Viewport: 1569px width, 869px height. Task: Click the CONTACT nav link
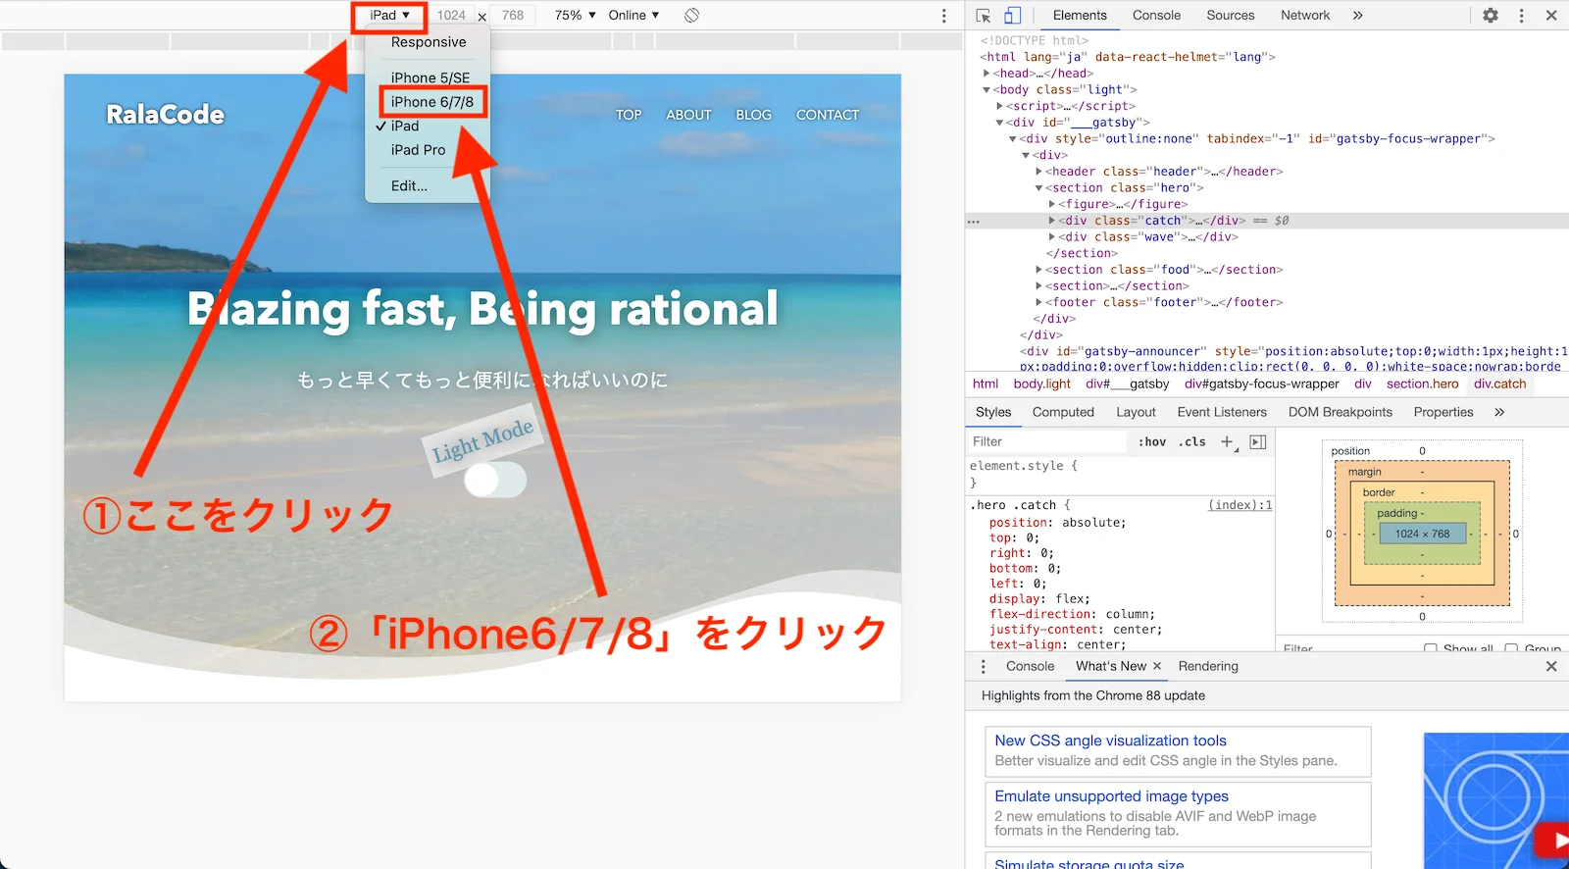[x=828, y=115]
